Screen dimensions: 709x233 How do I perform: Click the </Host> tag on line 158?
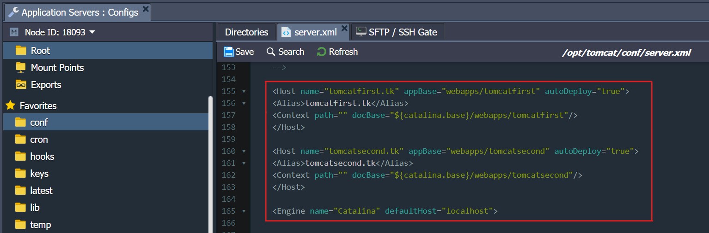pyautogui.click(x=288, y=127)
